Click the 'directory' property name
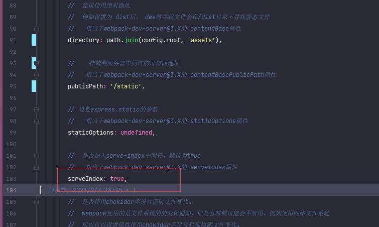The height and width of the screenshot is (227, 379). 83,40
